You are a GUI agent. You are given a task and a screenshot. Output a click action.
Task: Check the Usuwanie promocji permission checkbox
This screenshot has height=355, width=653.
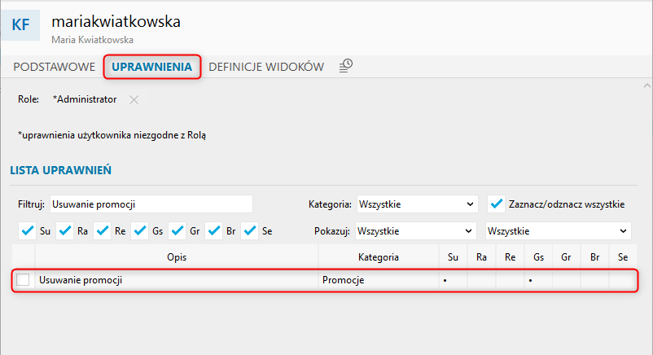23,279
